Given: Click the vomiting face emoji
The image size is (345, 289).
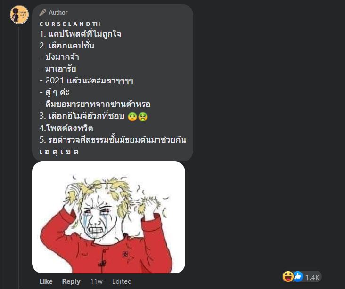Looking at the screenshot, I should tap(143, 117).
